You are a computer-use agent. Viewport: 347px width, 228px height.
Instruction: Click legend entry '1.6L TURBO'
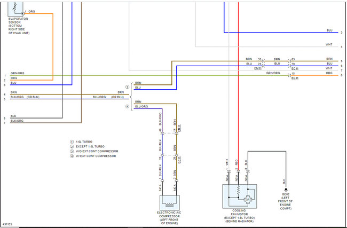[x=84, y=141]
